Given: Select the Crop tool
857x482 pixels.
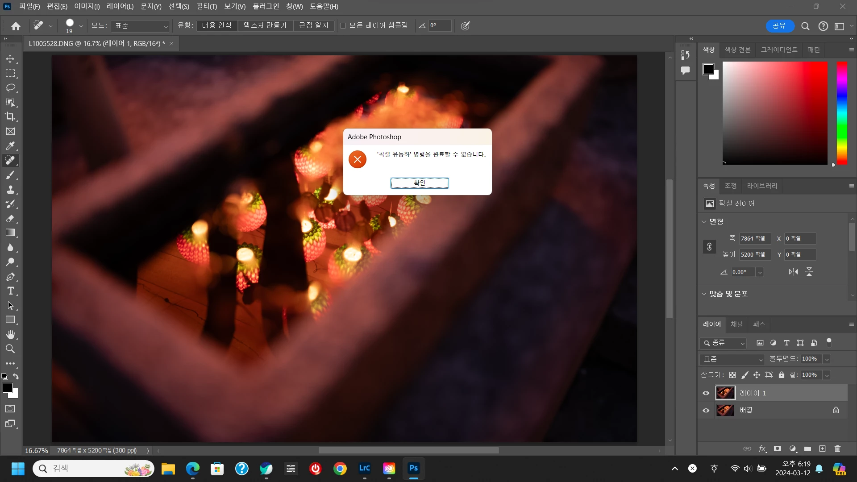Looking at the screenshot, I should coord(10,117).
